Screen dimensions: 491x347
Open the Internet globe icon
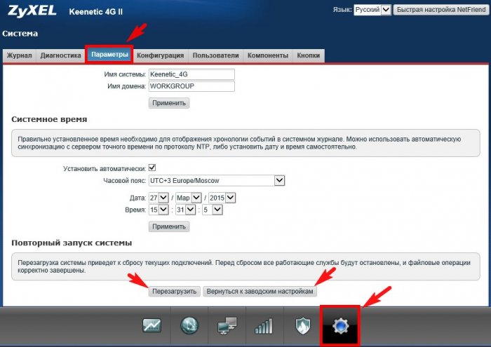[189, 325]
